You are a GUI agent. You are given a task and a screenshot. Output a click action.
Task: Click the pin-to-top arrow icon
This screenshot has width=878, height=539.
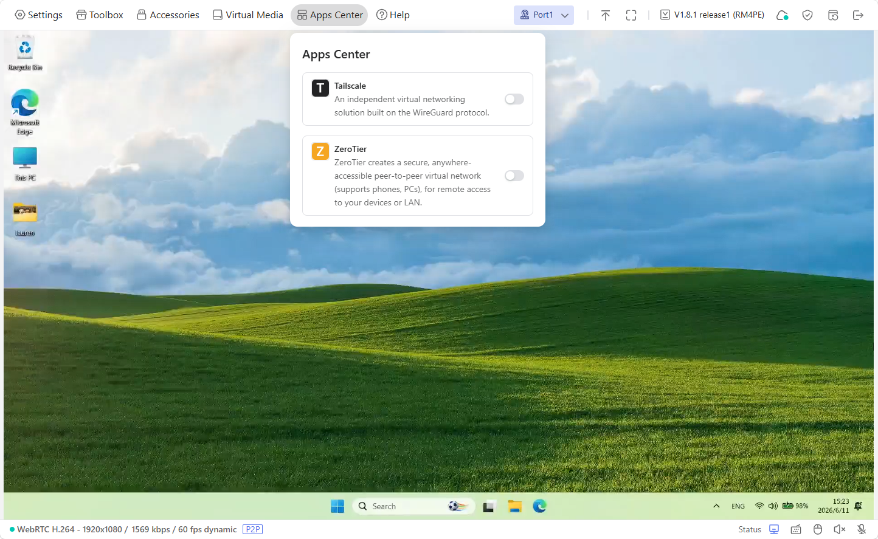pyautogui.click(x=606, y=15)
